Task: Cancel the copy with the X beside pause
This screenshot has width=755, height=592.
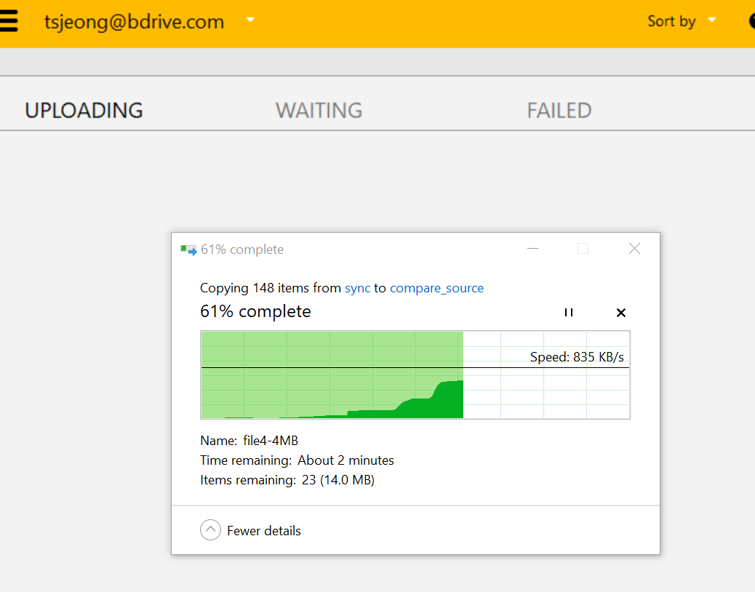Action: coord(620,313)
